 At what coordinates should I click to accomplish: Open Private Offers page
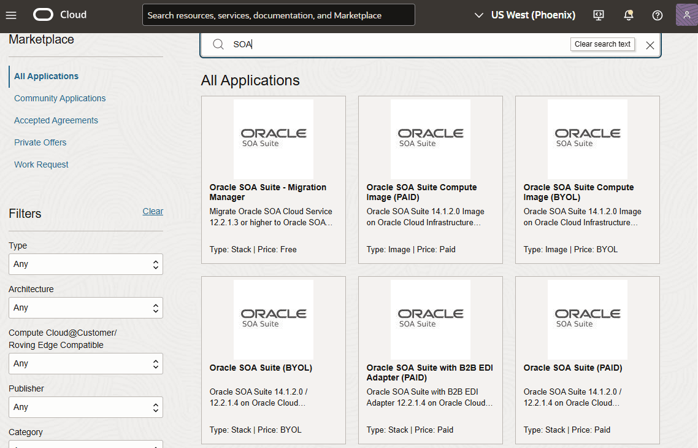pyautogui.click(x=40, y=142)
